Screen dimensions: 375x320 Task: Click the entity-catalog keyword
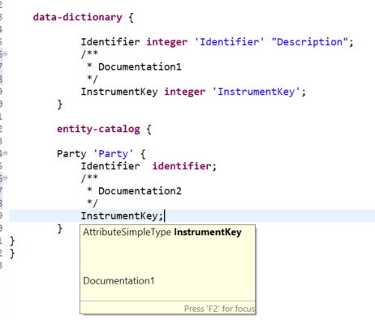click(98, 129)
